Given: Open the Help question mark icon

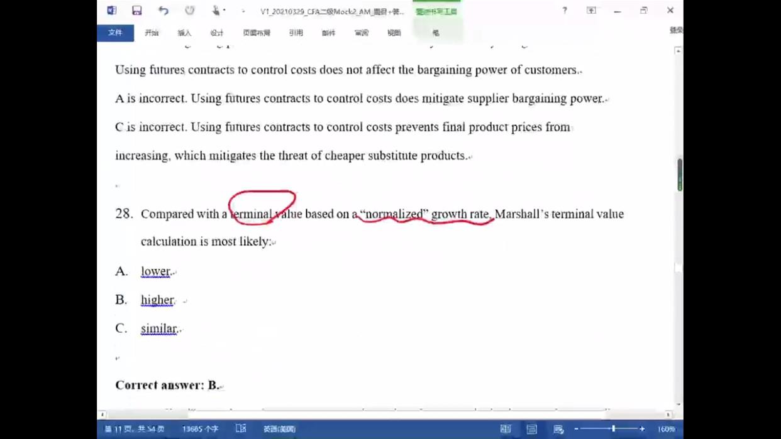Looking at the screenshot, I should coord(565,11).
